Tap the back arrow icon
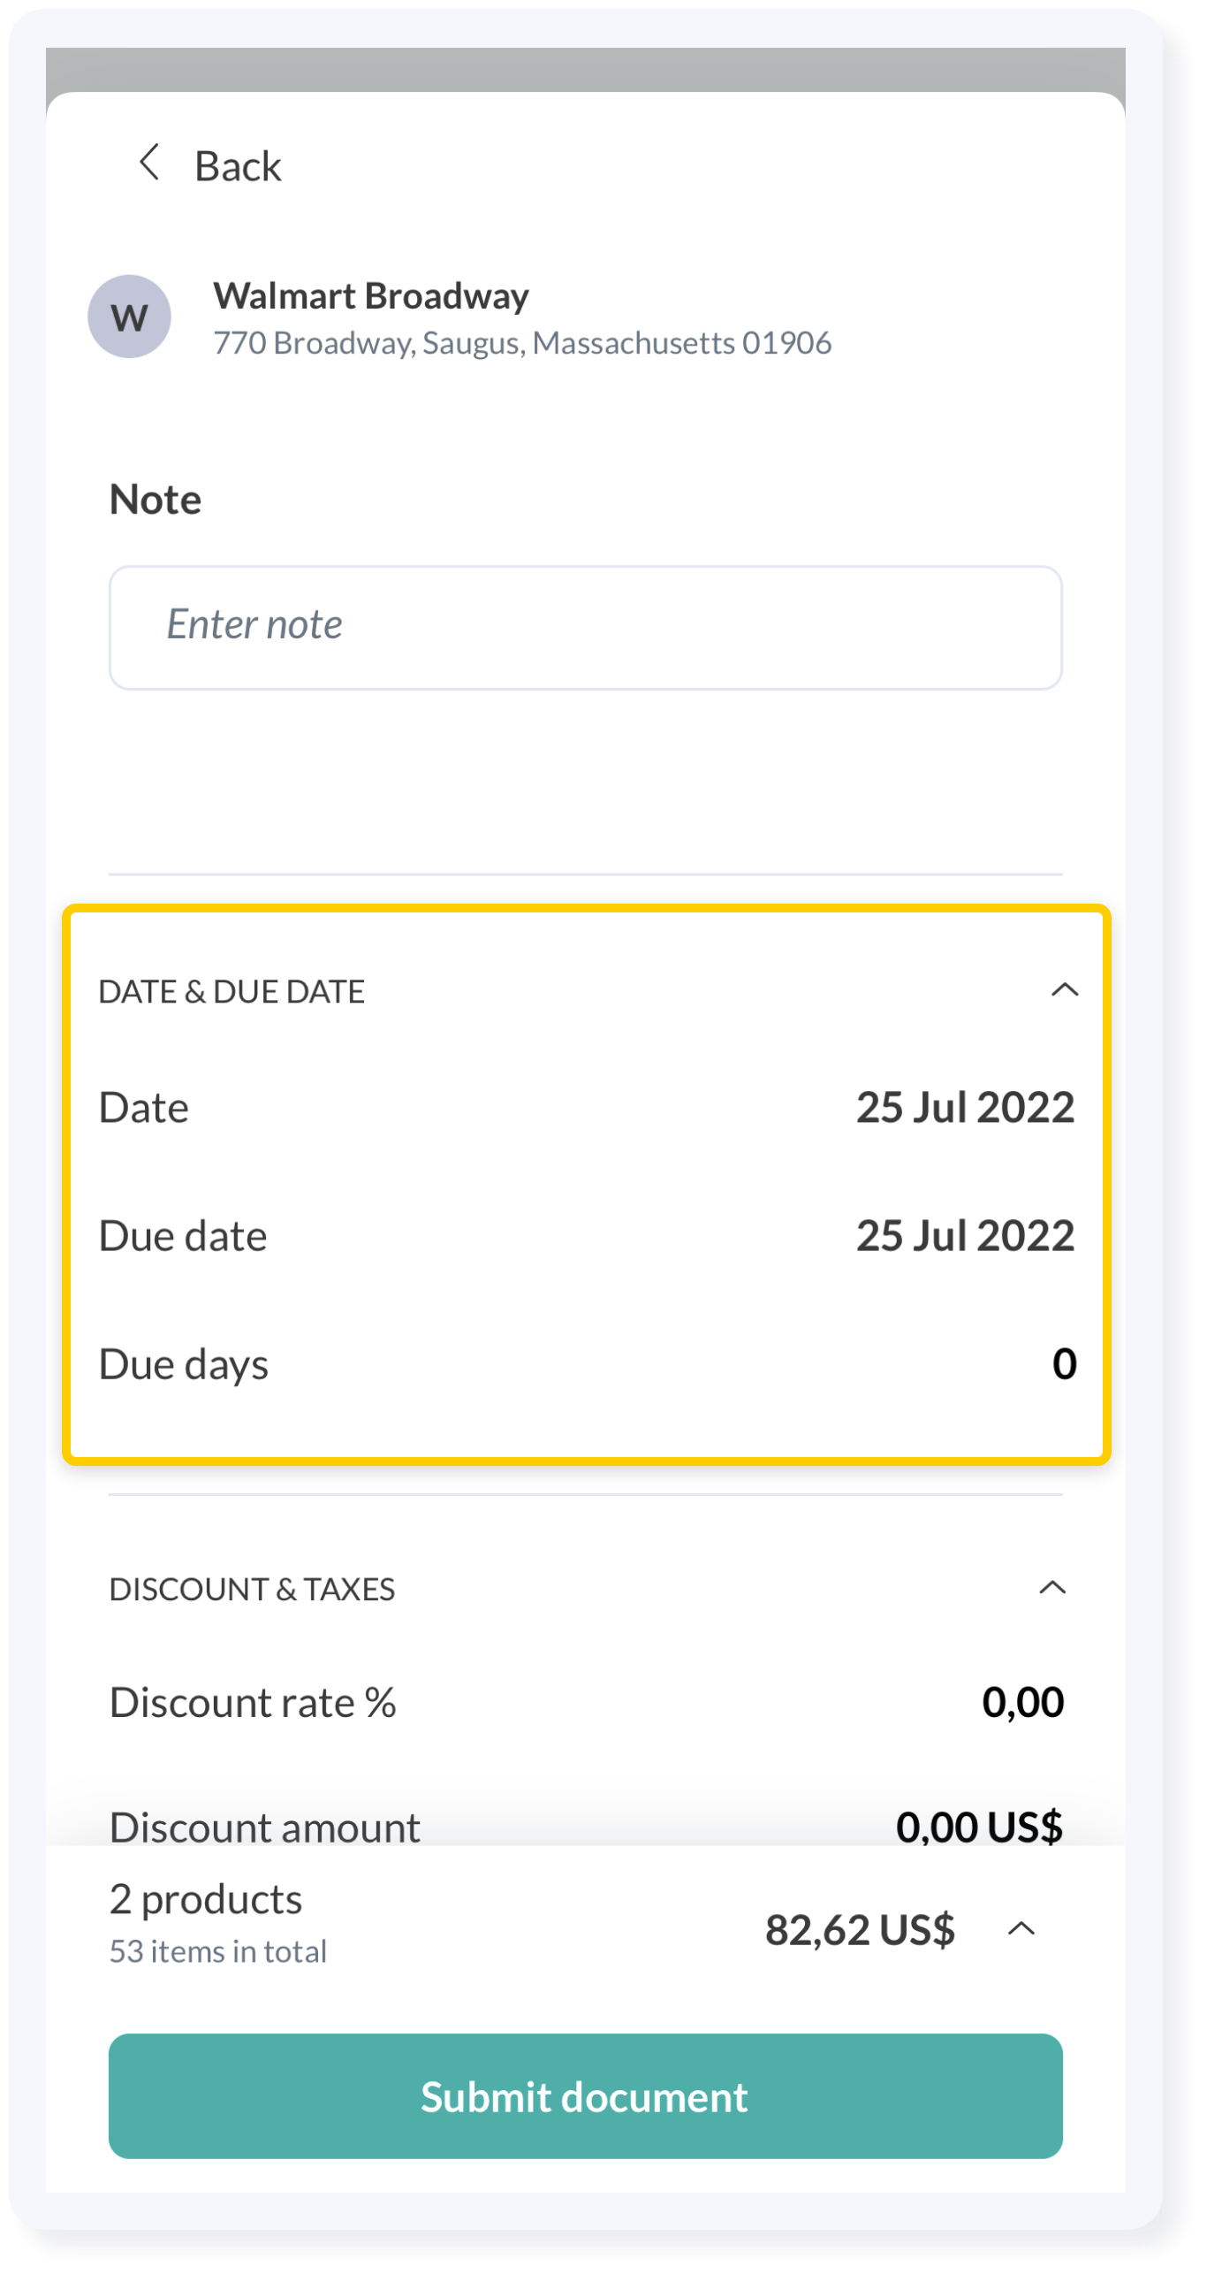Image resolution: width=1207 pixels, height=2274 pixels. point(149,163)
